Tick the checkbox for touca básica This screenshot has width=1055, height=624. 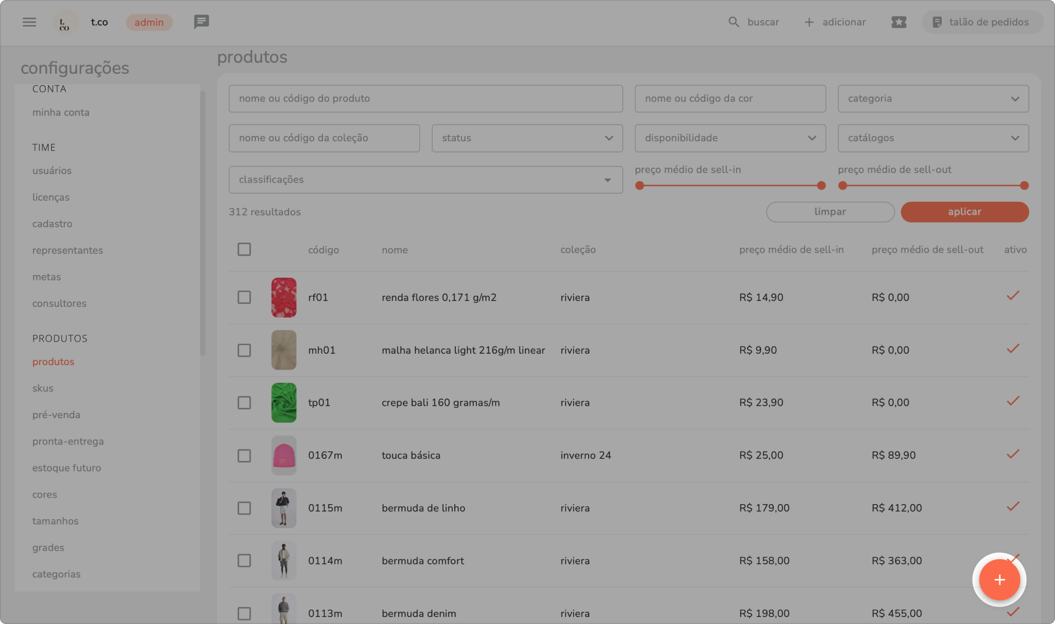244,455
